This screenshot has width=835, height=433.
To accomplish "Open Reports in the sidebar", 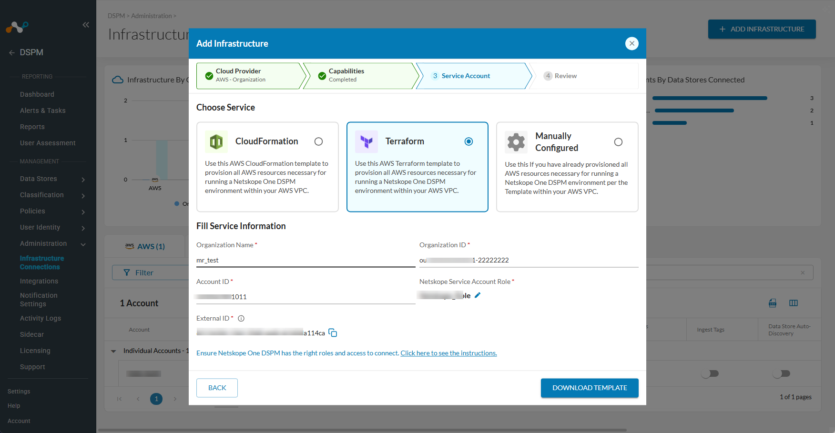I will (x=32, y=127).
